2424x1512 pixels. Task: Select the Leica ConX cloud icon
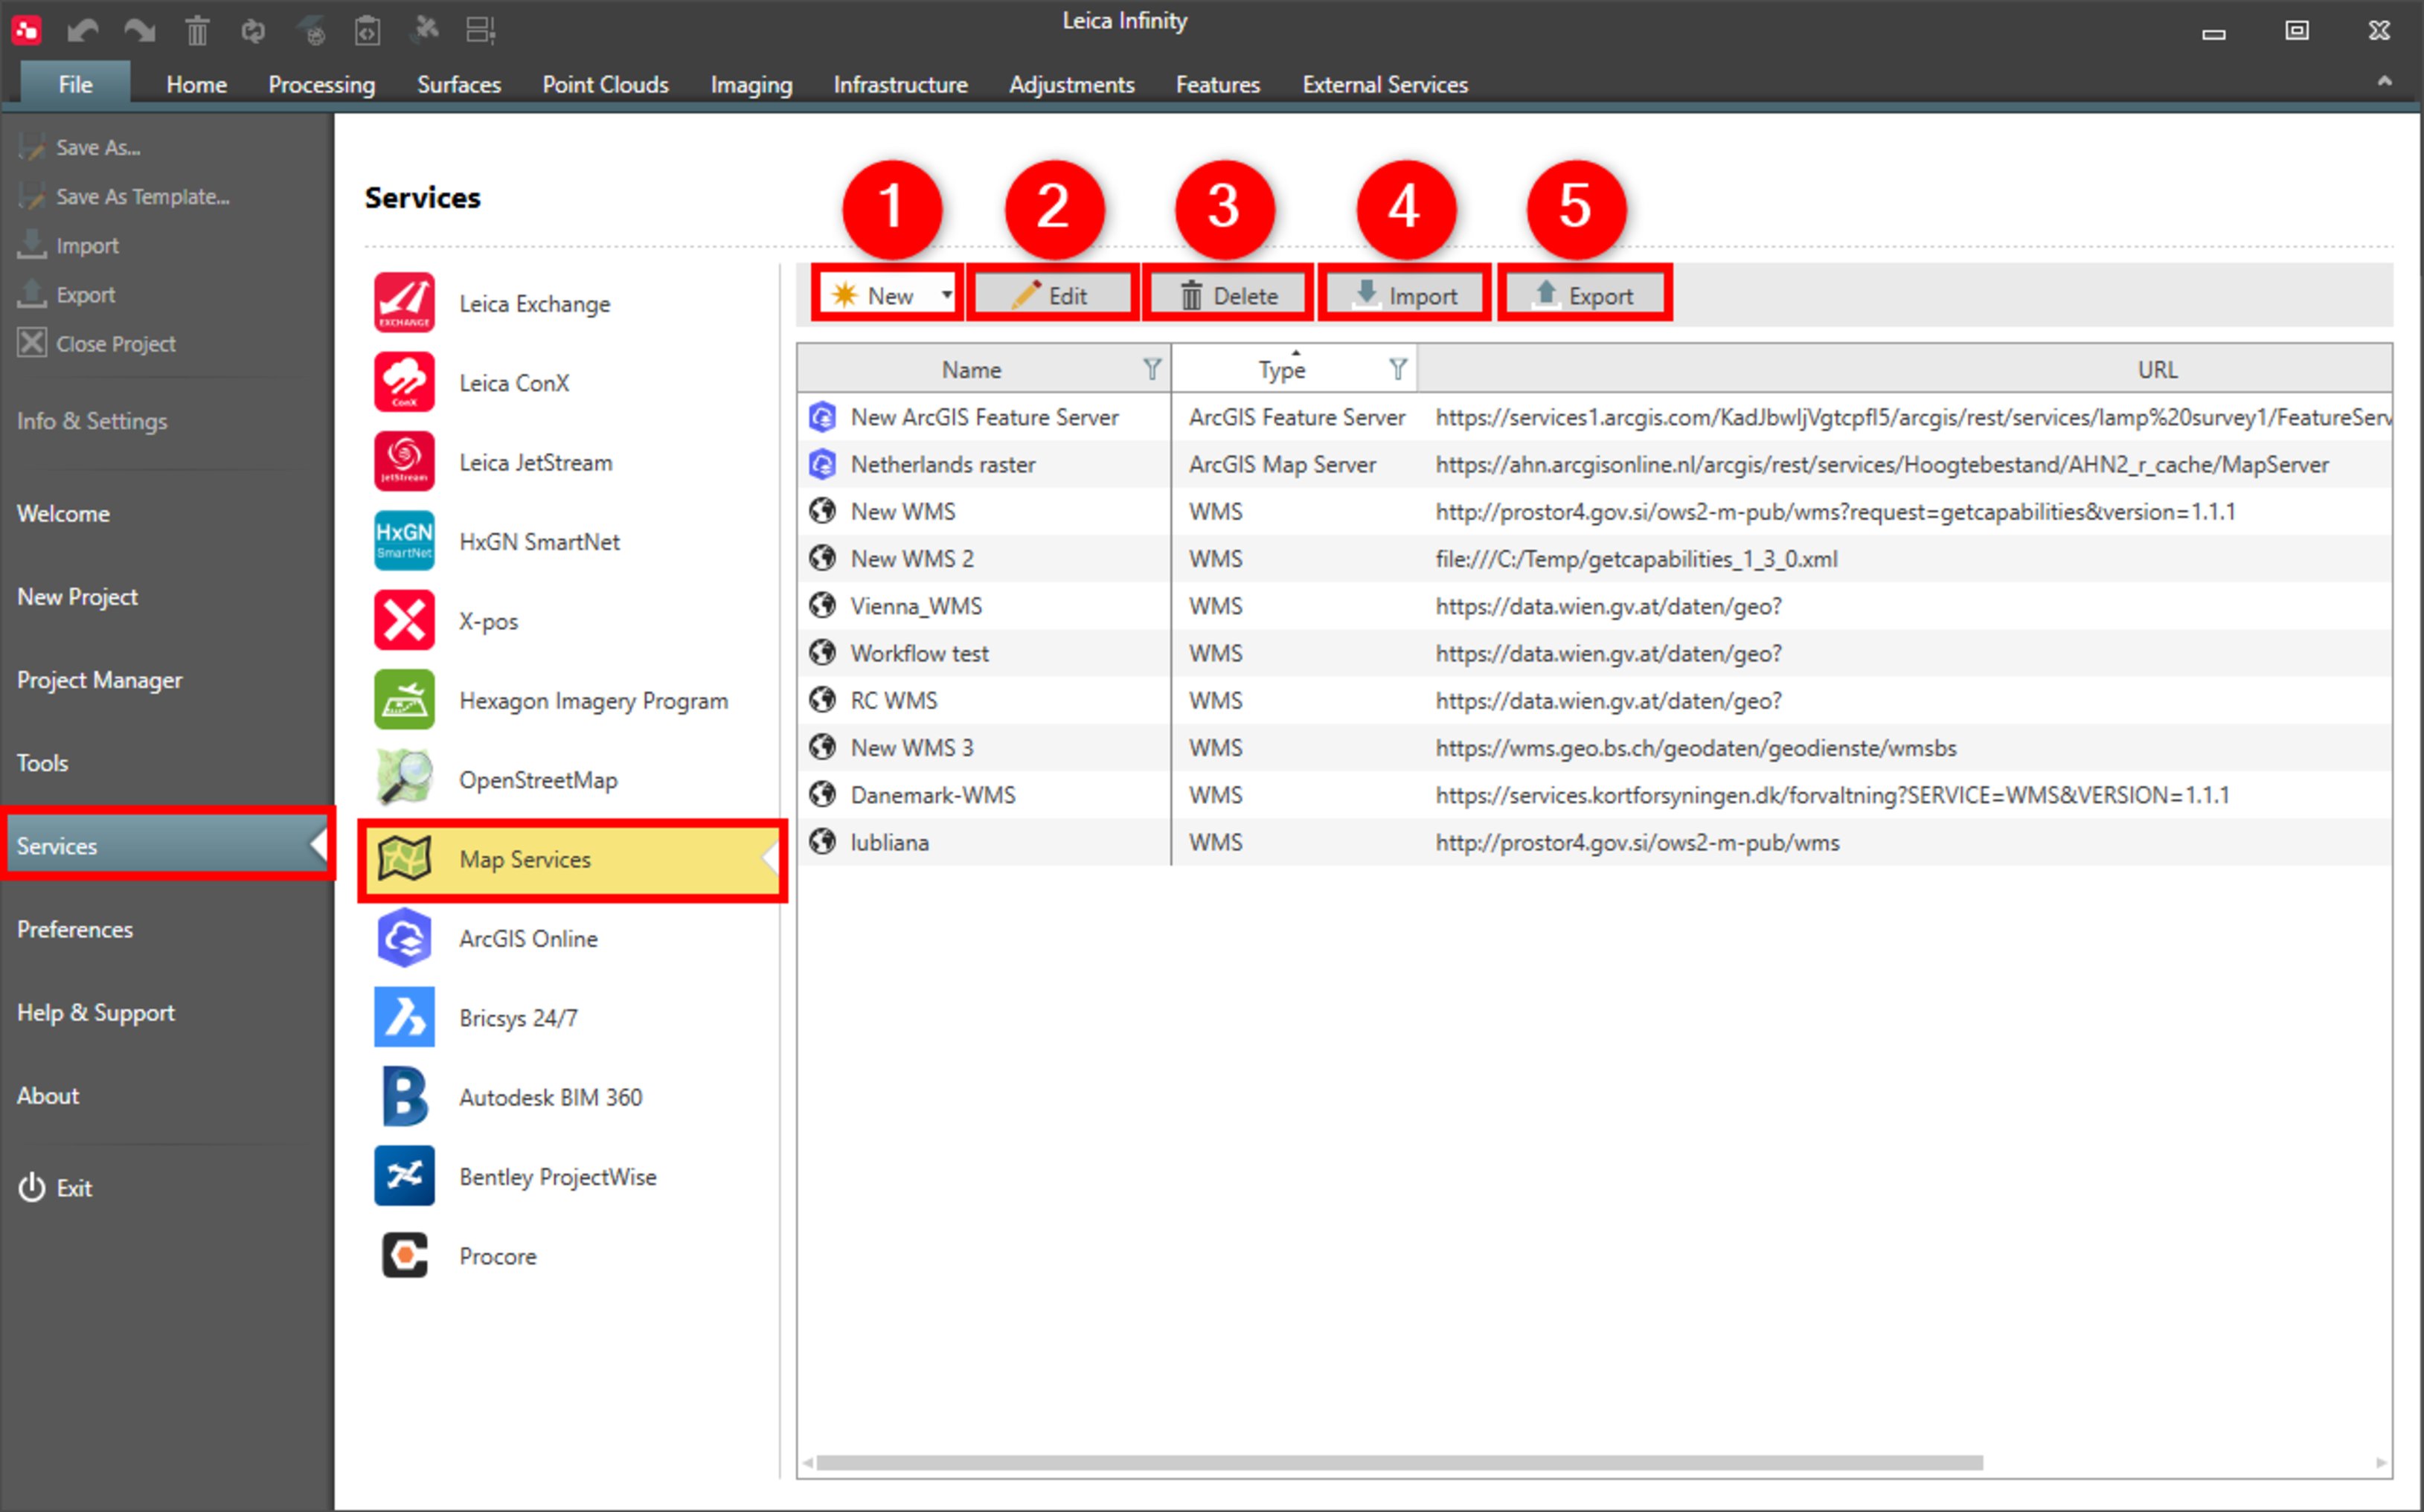[x=404, y=382]
